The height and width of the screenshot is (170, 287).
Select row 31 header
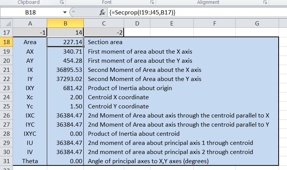point(6,161)
